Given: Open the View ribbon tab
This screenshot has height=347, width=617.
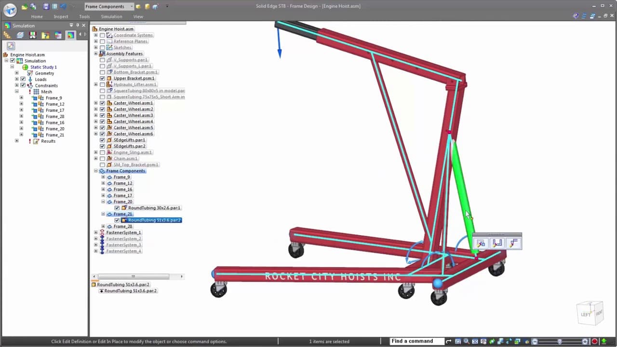Looking at the screenshot, I should (x=138, y=16).
